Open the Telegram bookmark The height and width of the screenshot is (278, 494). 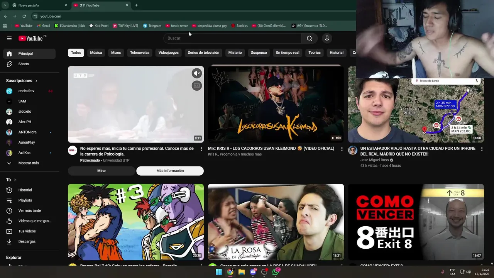pyautogui.click(x=152, y=26)
